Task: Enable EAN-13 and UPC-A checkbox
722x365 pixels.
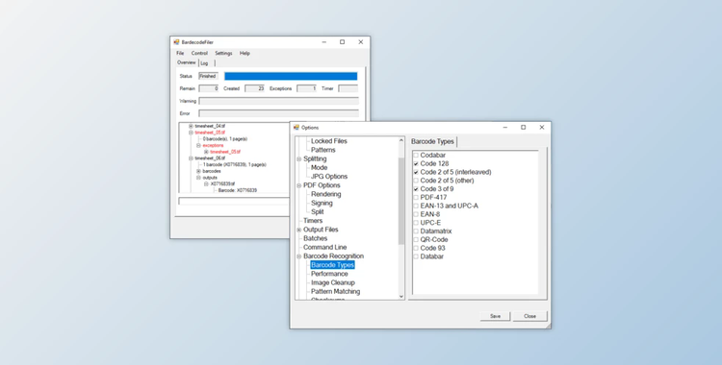Action: (416, 206)
